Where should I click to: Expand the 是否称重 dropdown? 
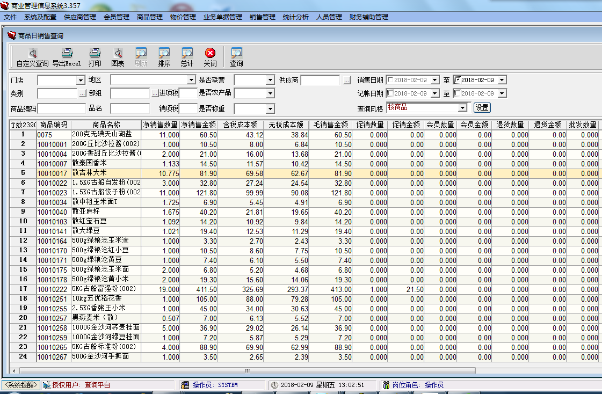tap(270, 108)
